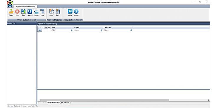Click the Recovery Snapshots group label
This screenshot has width=217, height=108.
[x=55, y=20]
